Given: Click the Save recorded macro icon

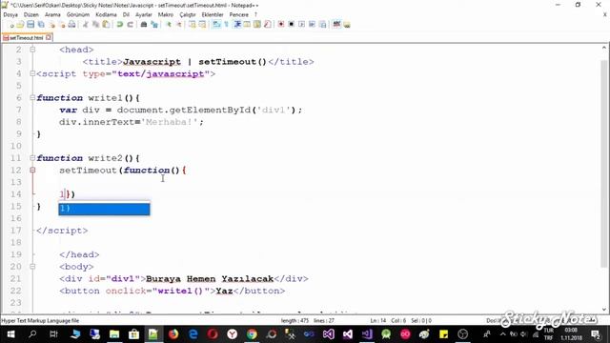Looking at the screenshot, I should tap(322, 25).
